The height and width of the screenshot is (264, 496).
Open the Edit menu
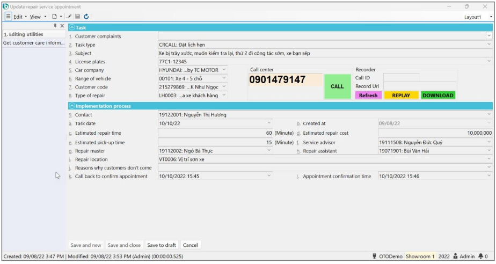[18, 17]
